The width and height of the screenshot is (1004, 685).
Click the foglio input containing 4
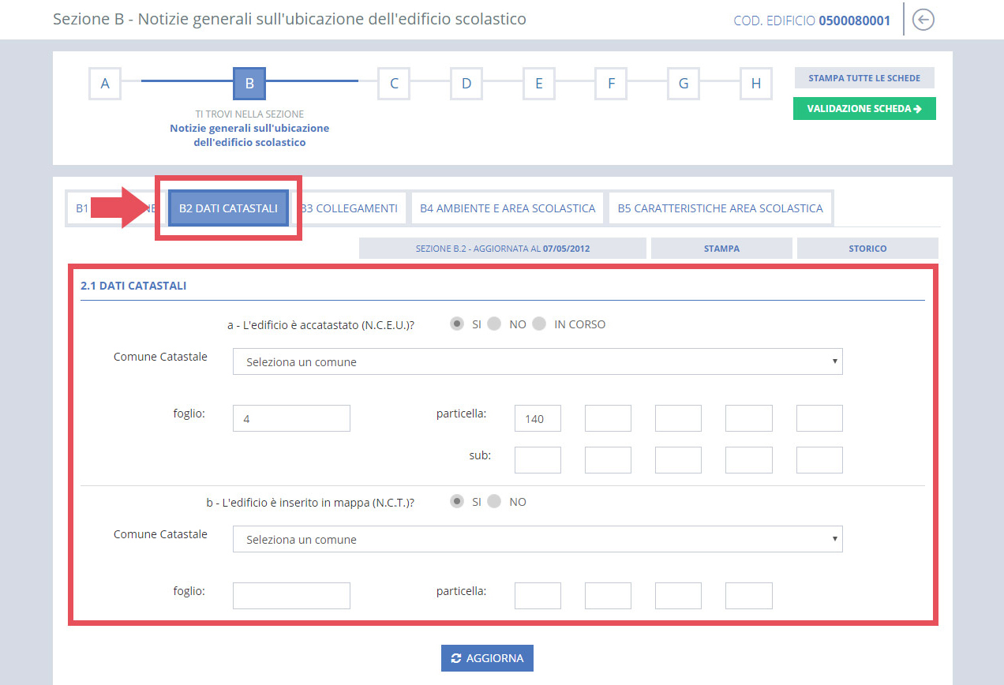coord(290,417)
